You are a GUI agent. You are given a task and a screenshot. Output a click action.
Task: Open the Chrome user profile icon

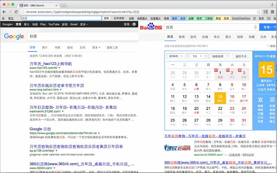click(272, 4)
